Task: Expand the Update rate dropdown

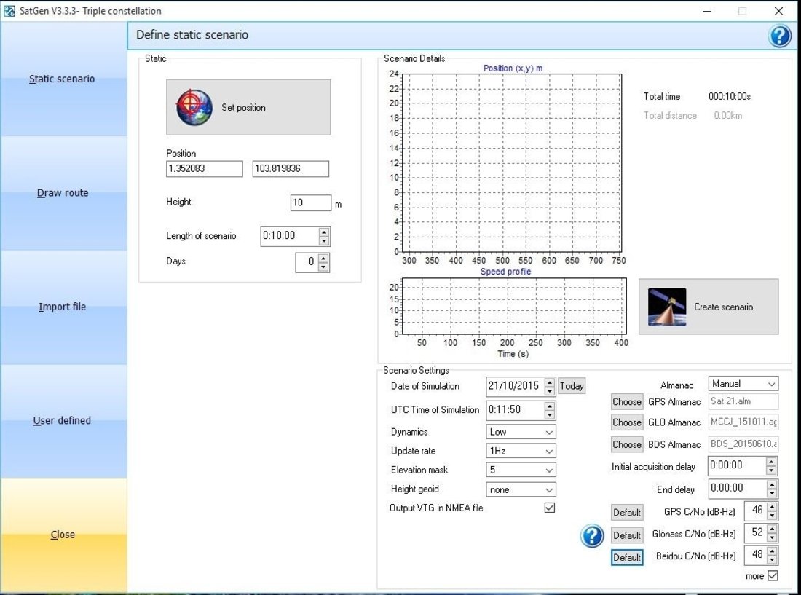Action: click(x=521, y=451)
